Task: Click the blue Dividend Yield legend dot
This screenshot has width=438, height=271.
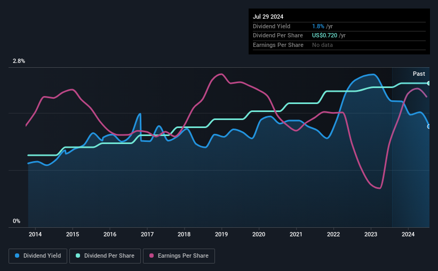Action: click(x=17, y=256)
